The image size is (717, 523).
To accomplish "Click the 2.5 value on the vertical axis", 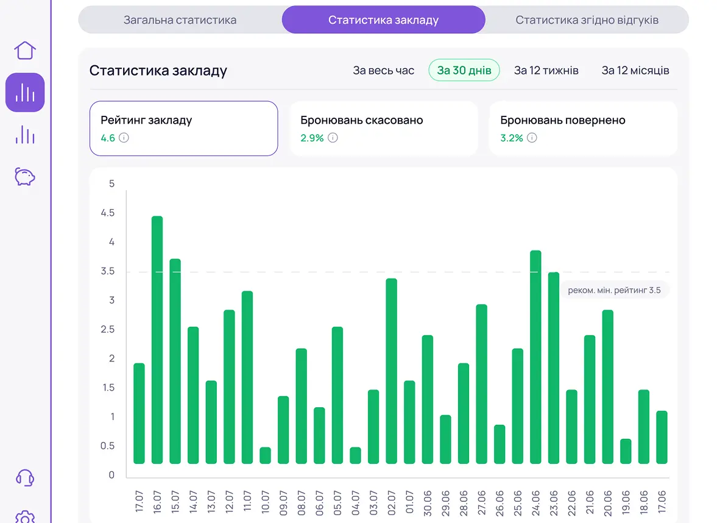I will [108, 329].
